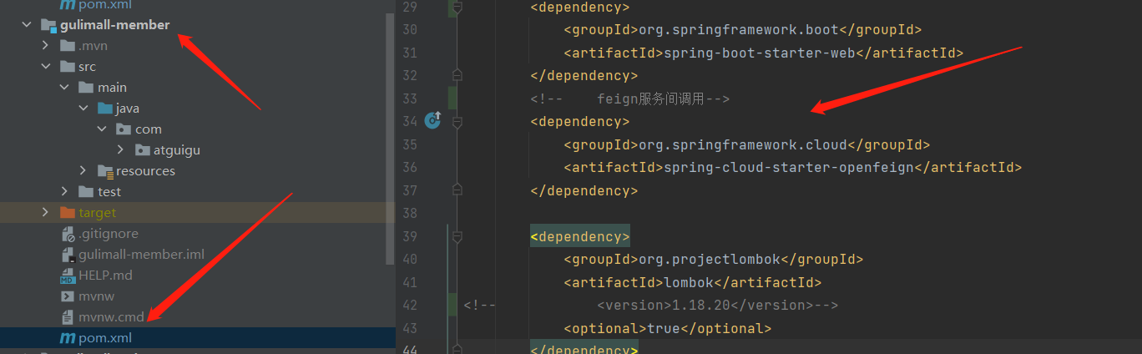
Task: Select the gulimall-member.iml file name
Action: [142, 255]
